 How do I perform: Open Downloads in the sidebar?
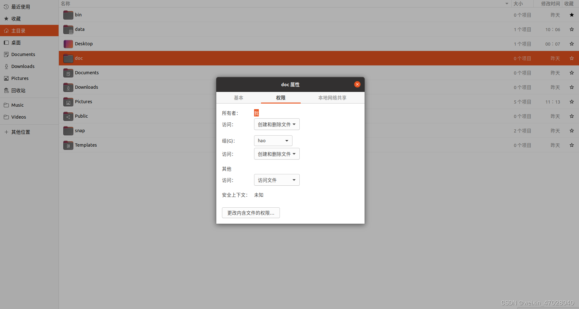(29, 66)
